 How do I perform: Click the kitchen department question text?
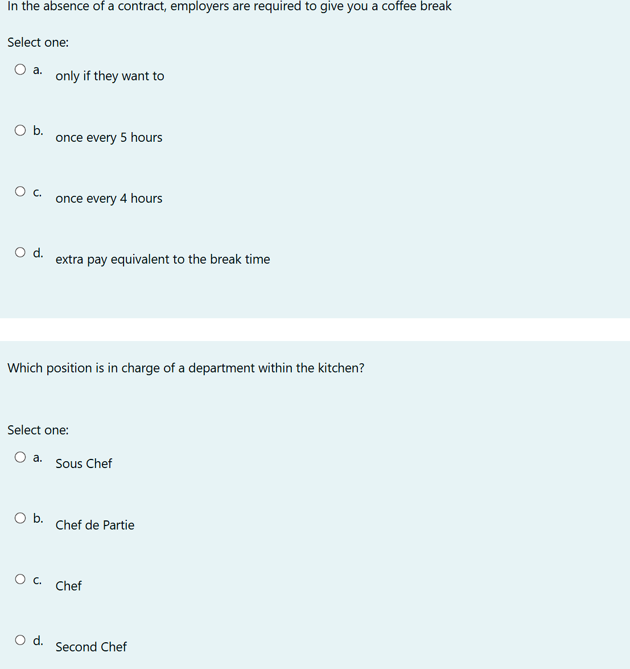pos(186,368)
